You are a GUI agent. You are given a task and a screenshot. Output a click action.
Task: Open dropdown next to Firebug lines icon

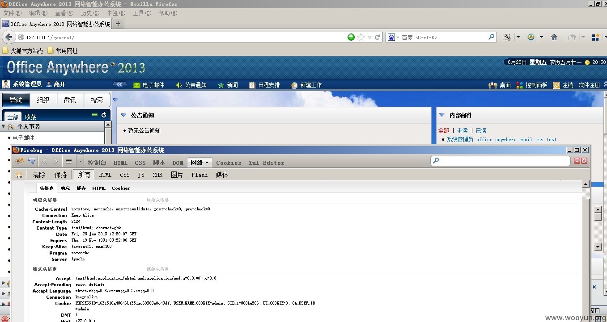[80, 161]
